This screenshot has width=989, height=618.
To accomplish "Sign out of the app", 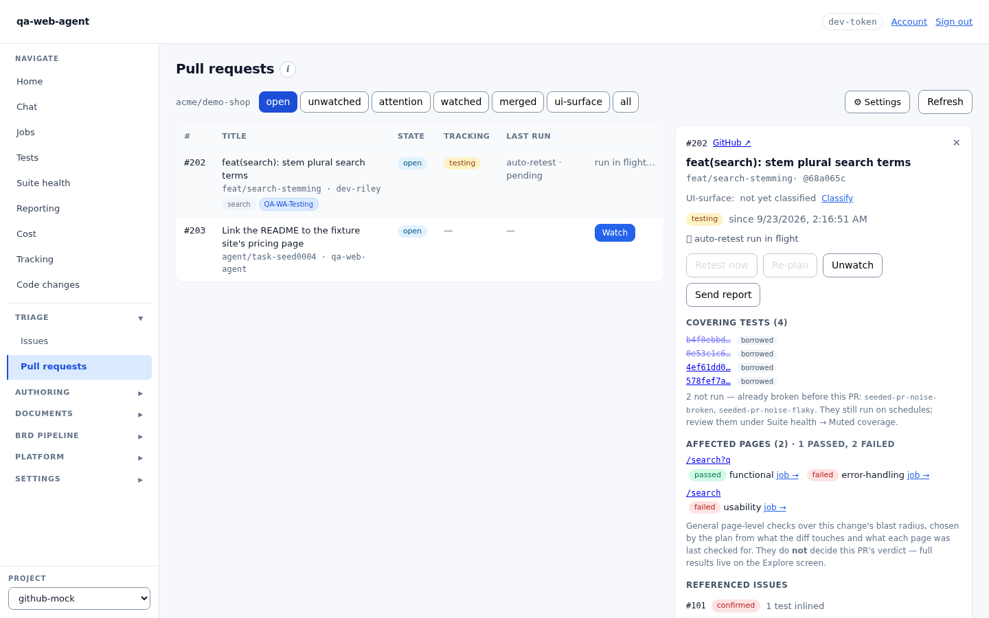I will (x=954, y=22).
